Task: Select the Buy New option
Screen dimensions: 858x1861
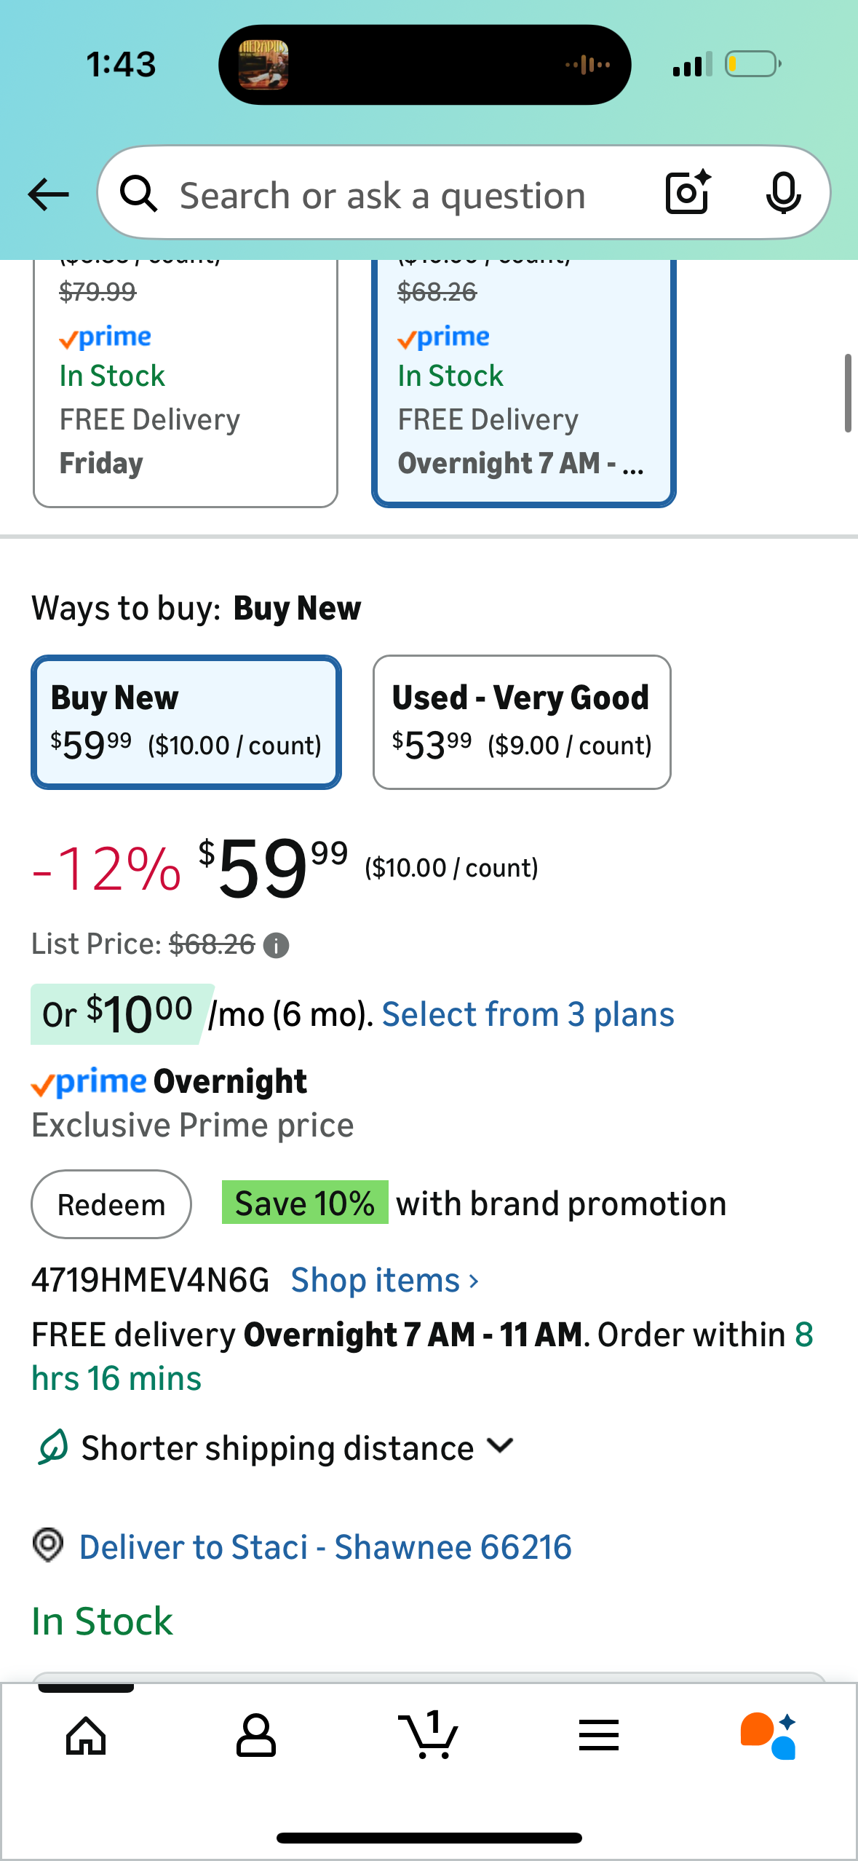Action: pos(186,722)
